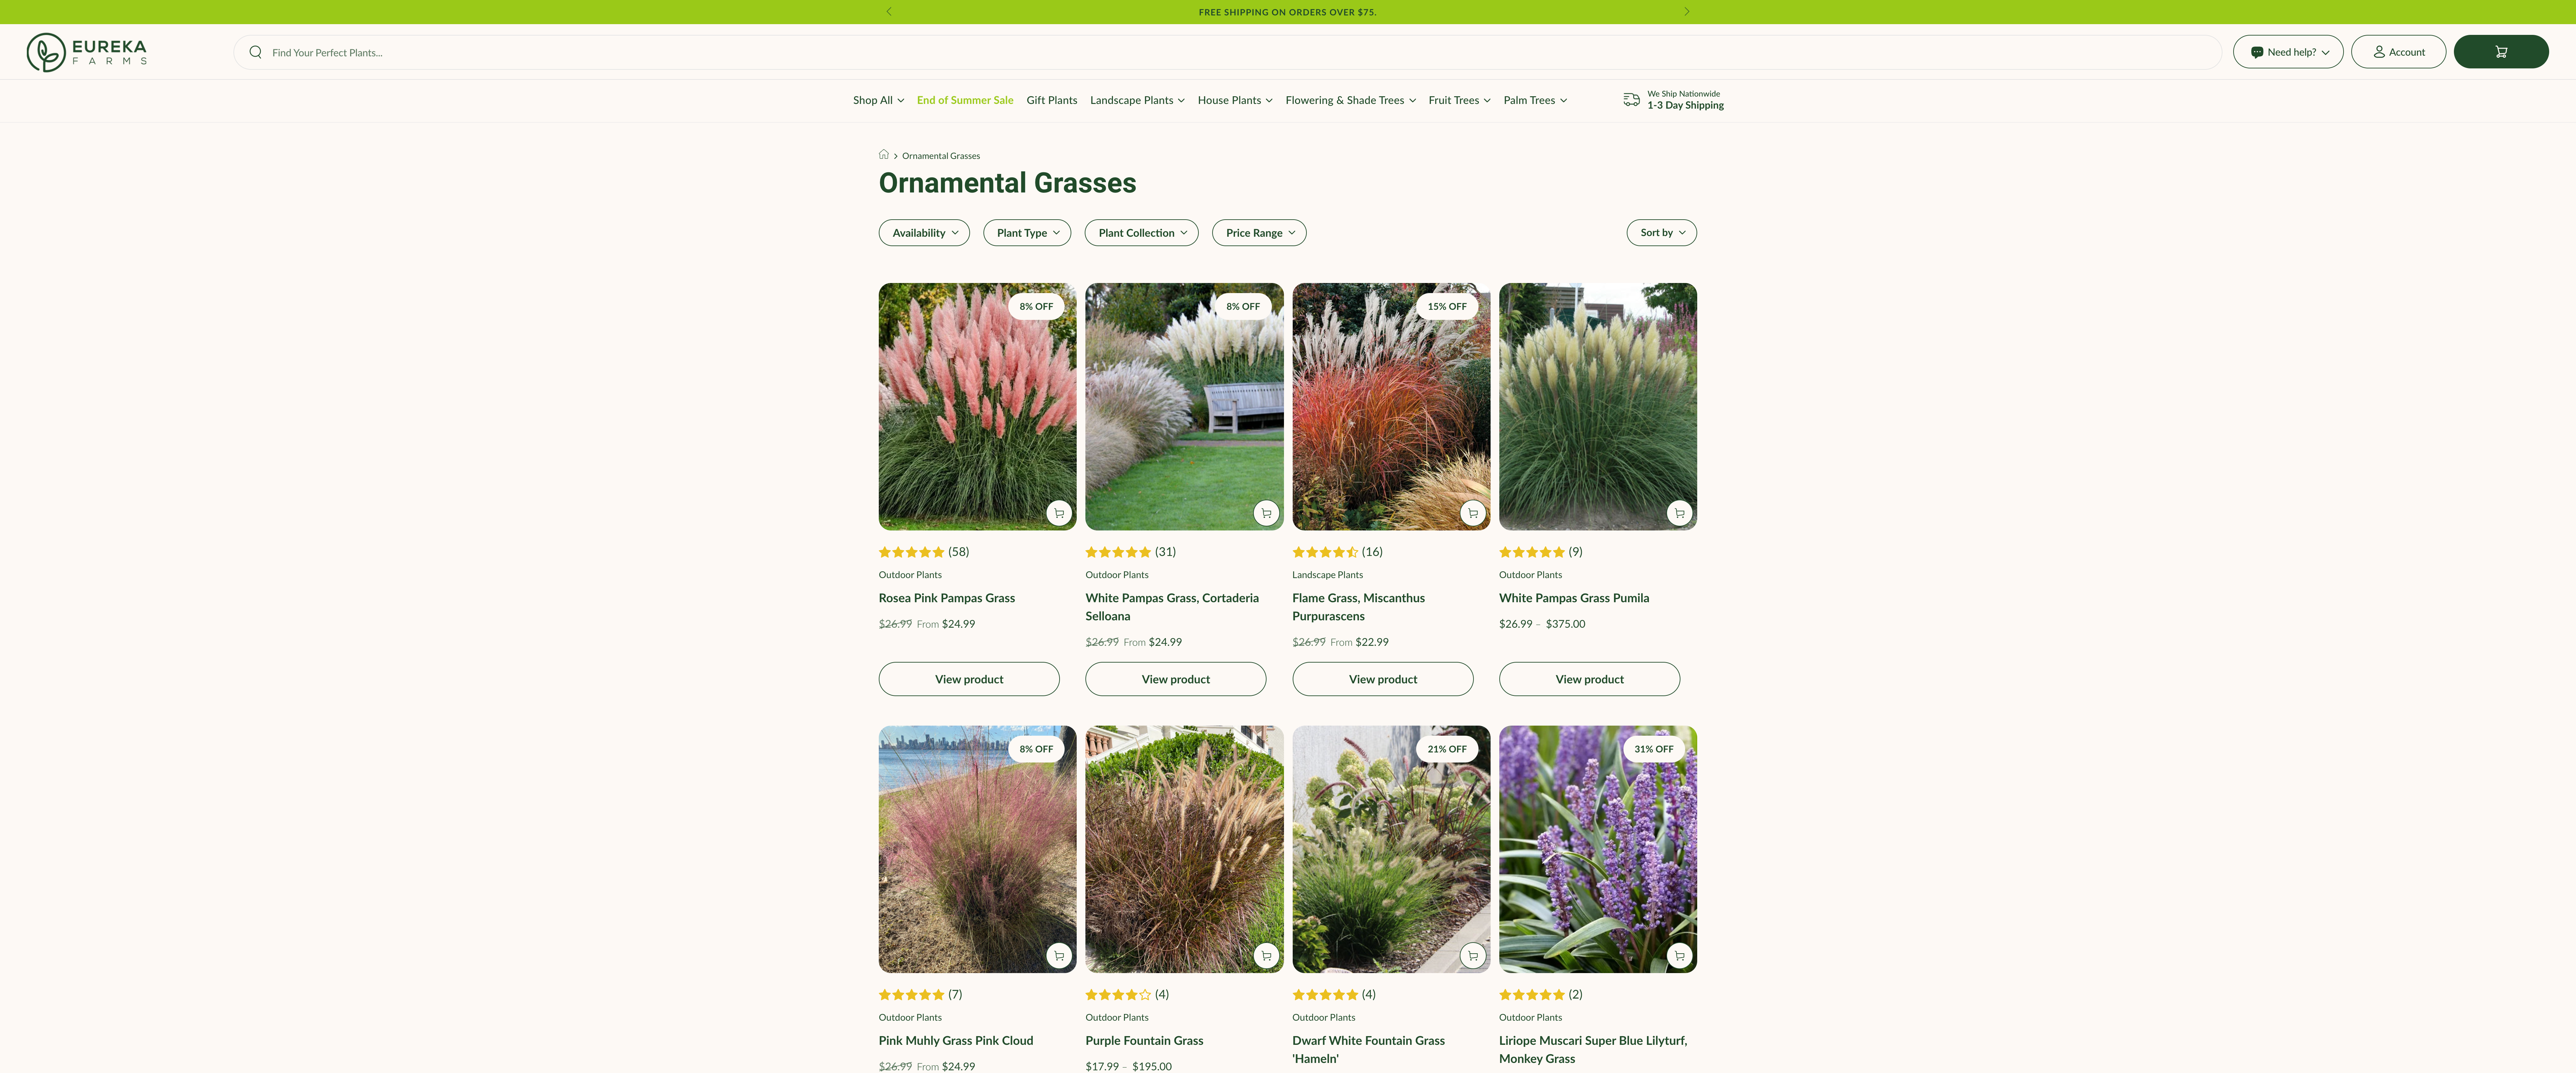View product for Rosea Pink Pampas Grass
The height and width of the screenshot is (1073, 2576).
969,679
